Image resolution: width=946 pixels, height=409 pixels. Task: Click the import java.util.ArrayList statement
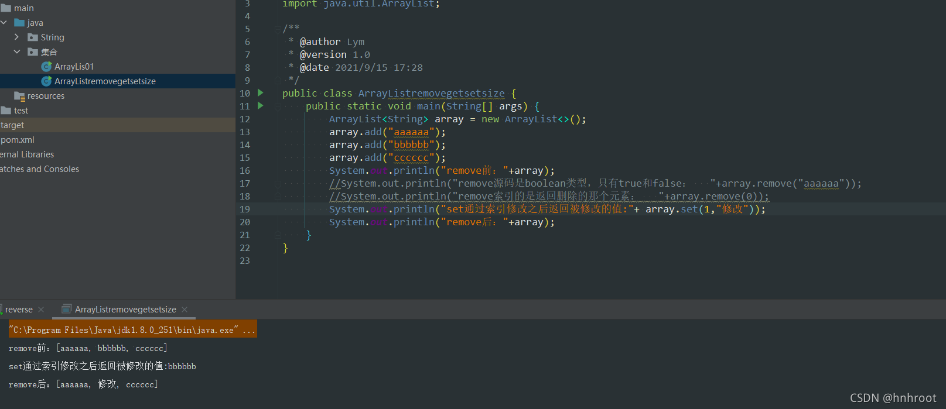coord(361,4)
